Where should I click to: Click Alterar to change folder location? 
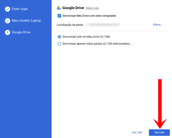(x=158, y=25)
